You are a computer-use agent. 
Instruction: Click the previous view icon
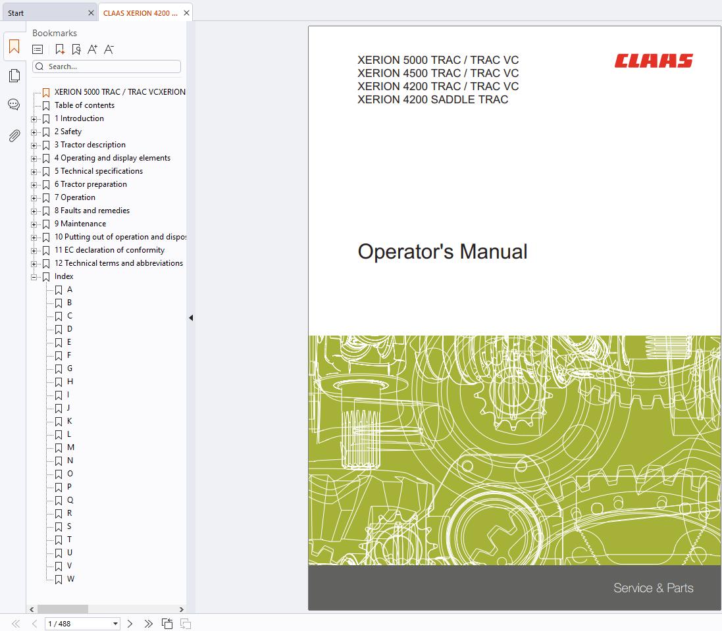tap(167, 624)
